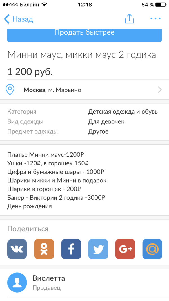Tap the 1 200 руб. price
The width and height of the screenshot is (169, 301).
point(30,71)
